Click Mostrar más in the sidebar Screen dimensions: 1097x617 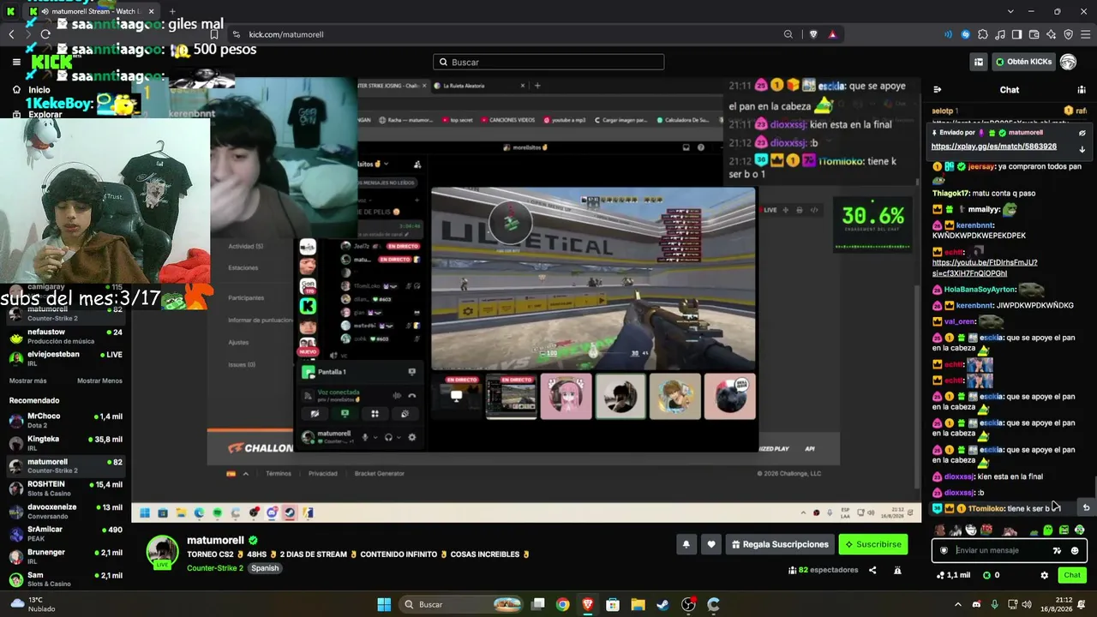[x=27, y=380]
